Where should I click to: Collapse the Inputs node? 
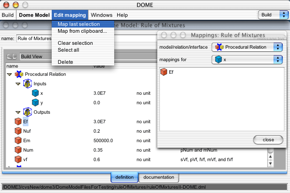pos(18,84)
